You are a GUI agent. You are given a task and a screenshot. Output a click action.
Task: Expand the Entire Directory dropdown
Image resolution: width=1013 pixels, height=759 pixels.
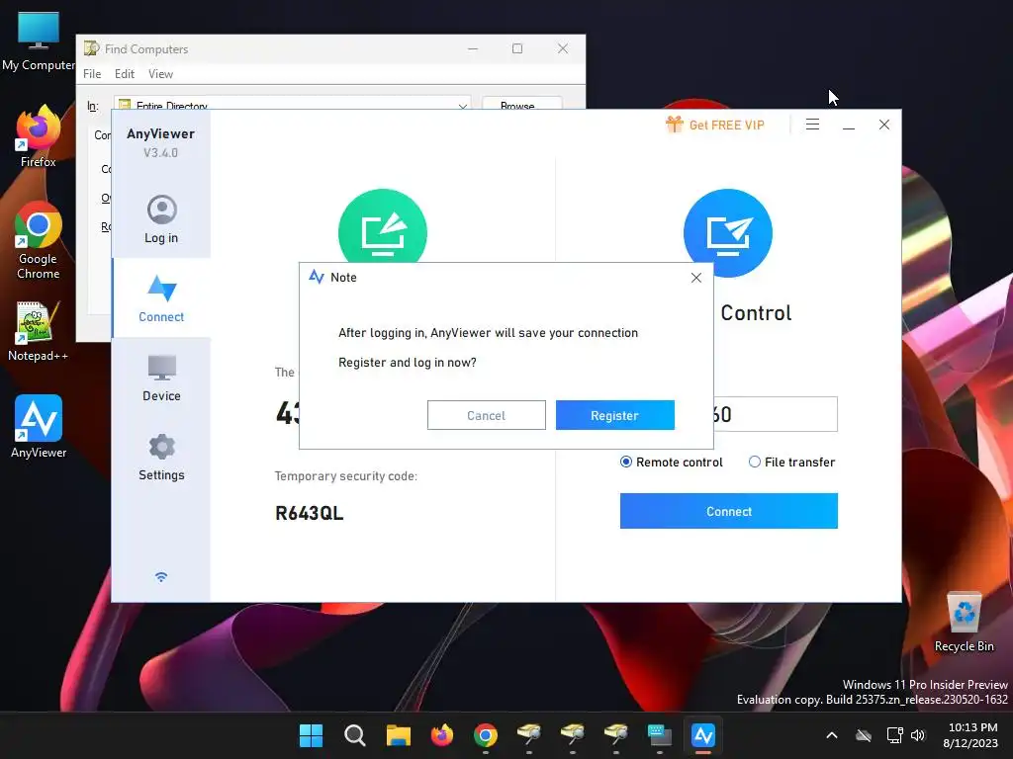(463, 105)
